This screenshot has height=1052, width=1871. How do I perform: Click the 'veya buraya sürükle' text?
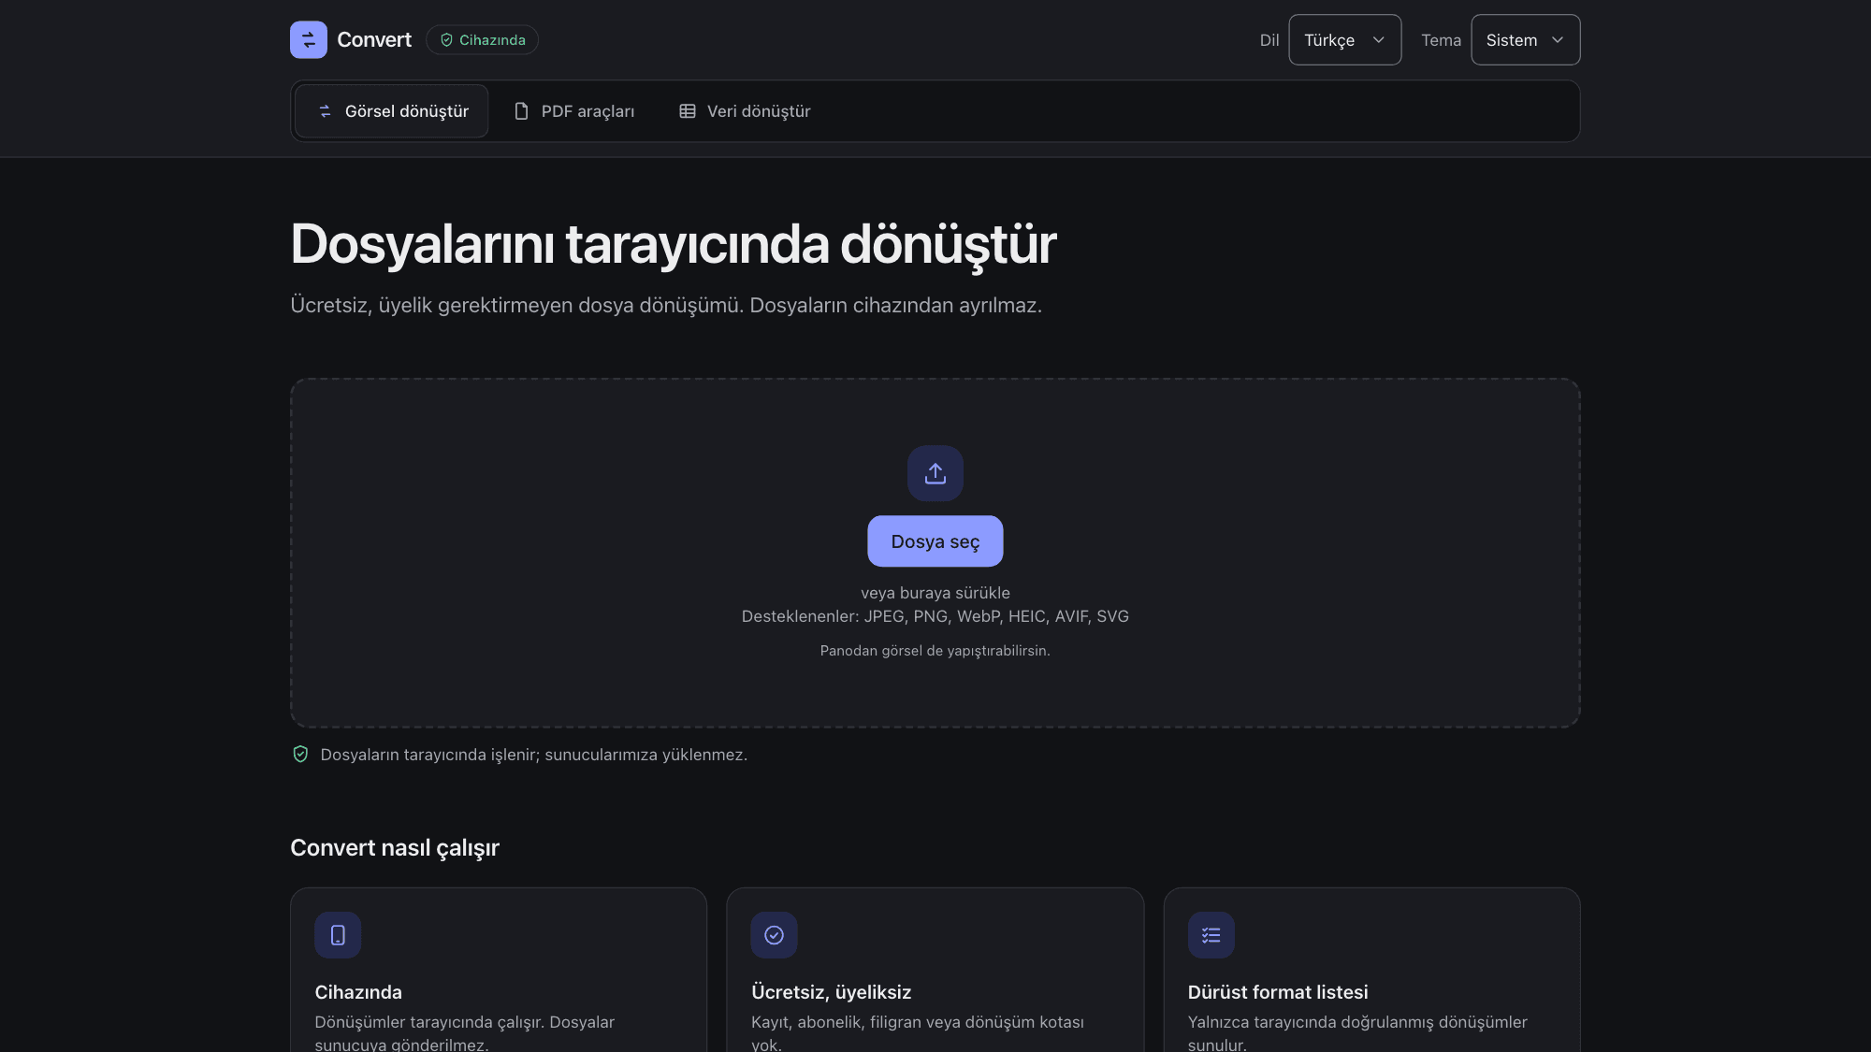tap(935, 593)
